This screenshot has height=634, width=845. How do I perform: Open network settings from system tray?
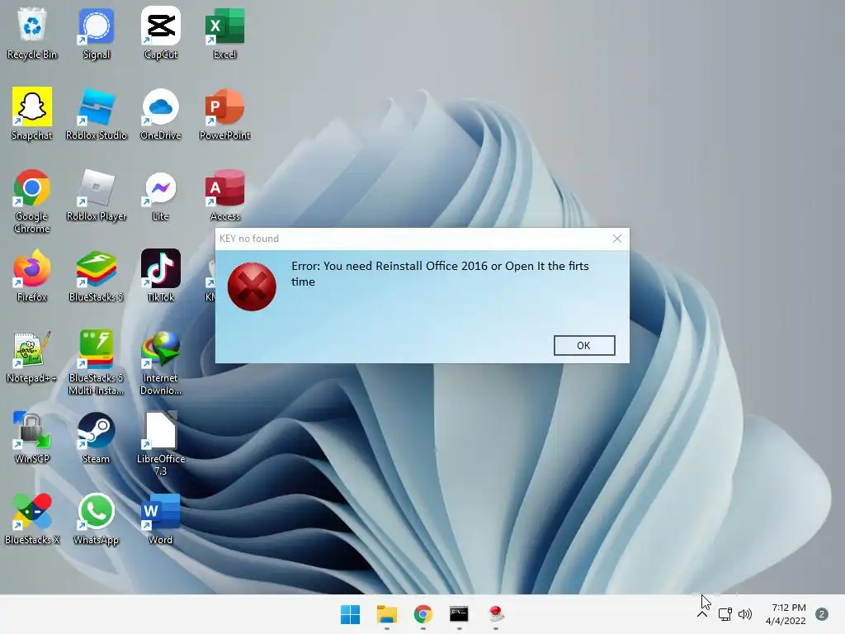click(725, 614)
